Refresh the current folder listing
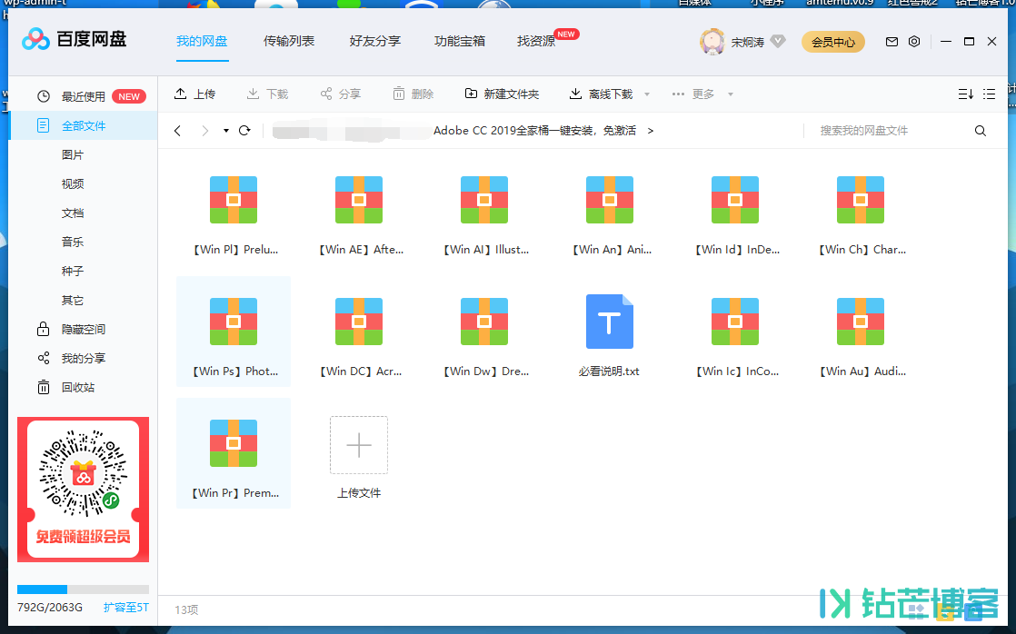Screen dimensions: 1016x634 (x=244, y=131)
